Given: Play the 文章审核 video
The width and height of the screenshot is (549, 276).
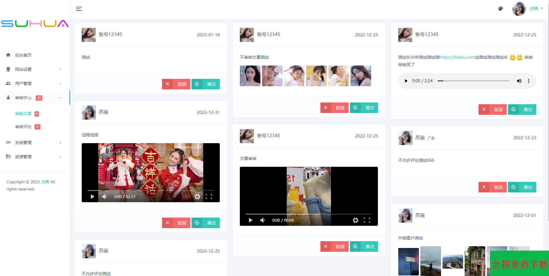Looking at the screenshot, I should 250,220.
